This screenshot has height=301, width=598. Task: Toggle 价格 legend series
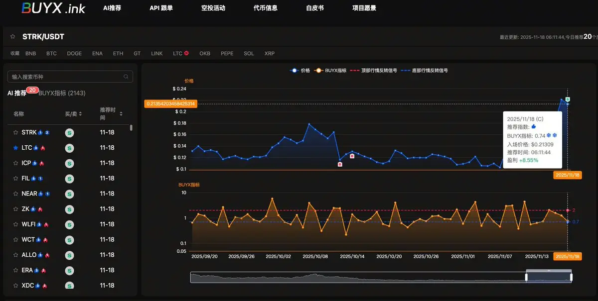[x=300, y=71]
